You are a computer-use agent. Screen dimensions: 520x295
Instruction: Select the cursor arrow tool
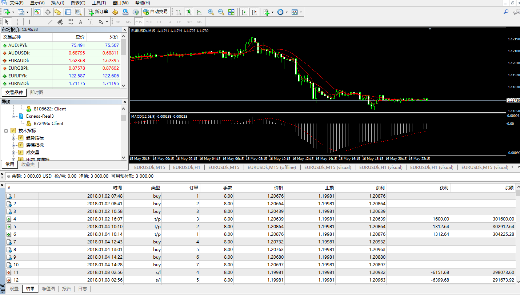(7, 22)
